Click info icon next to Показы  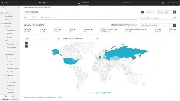tap(31, 29)
